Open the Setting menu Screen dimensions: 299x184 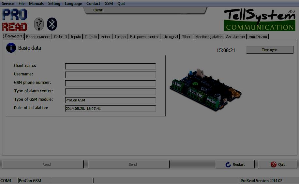click(x=54, y=4)
